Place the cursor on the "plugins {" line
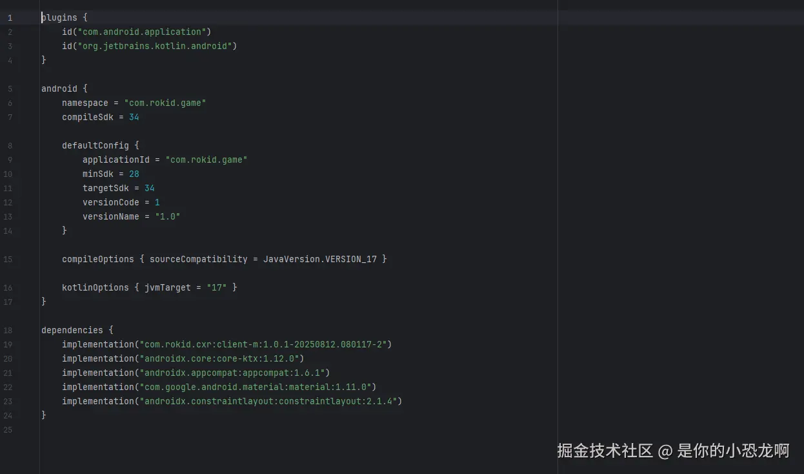804x474 pixels. click(x=65, y=17)
